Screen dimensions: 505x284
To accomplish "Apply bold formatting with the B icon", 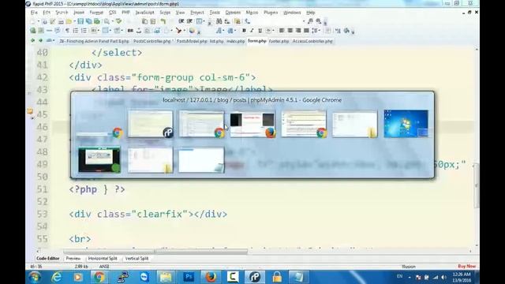I will click(x=244, y=31).
